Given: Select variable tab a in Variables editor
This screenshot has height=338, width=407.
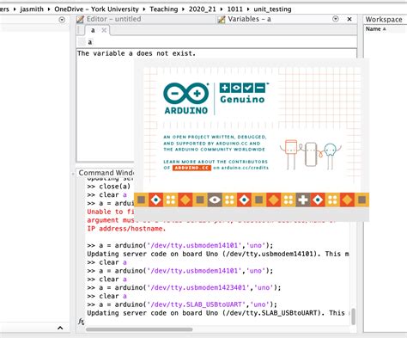Looking at the screenshot, I should coord(93,30).
